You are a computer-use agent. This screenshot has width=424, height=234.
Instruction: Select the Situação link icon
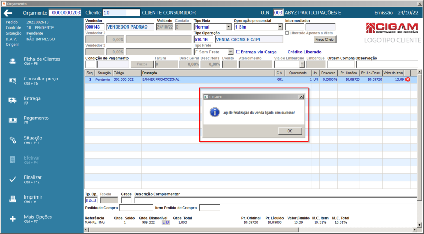click(x=12, y=140)
